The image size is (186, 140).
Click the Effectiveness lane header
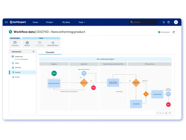[x=150, y=64]
